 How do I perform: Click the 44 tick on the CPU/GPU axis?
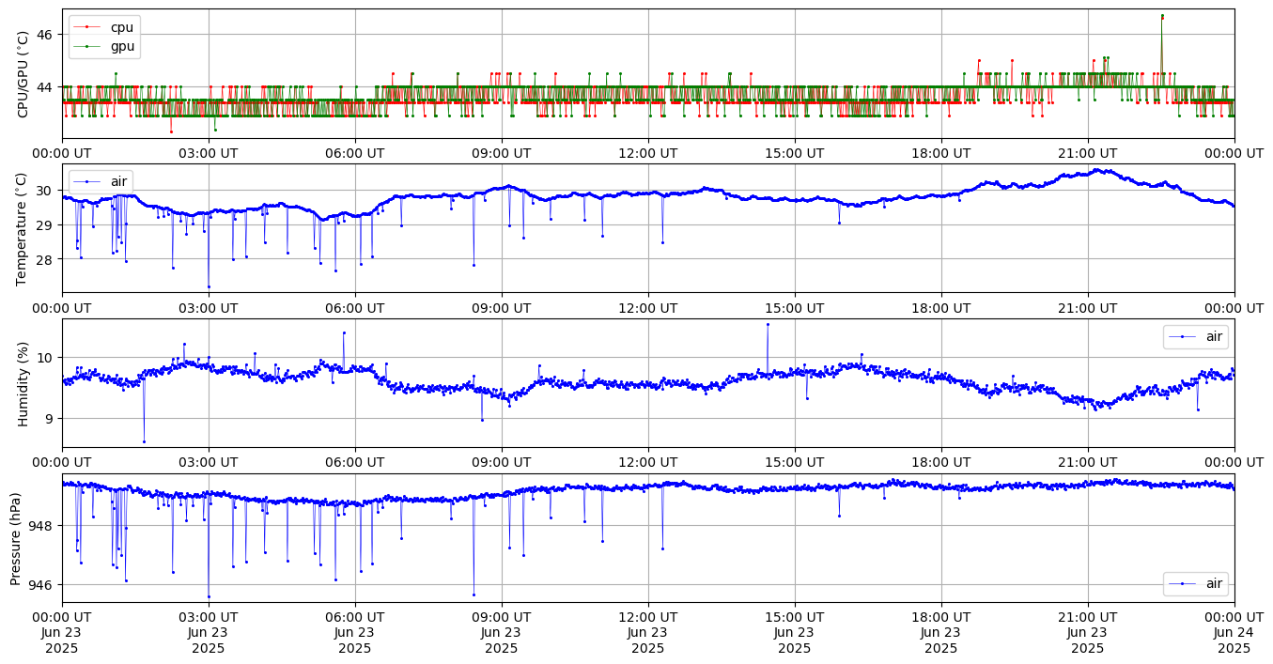pyautogui.click(x=47, y=87)
